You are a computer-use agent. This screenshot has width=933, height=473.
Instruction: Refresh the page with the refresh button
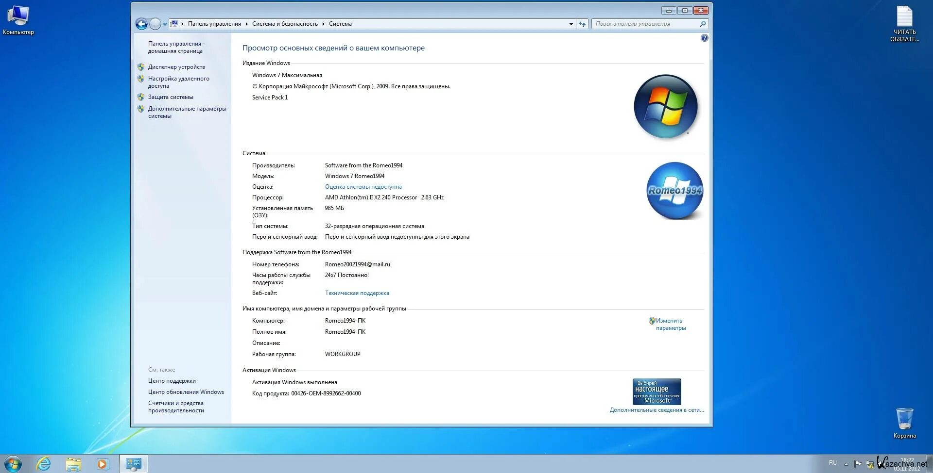(x=582, y=24)
